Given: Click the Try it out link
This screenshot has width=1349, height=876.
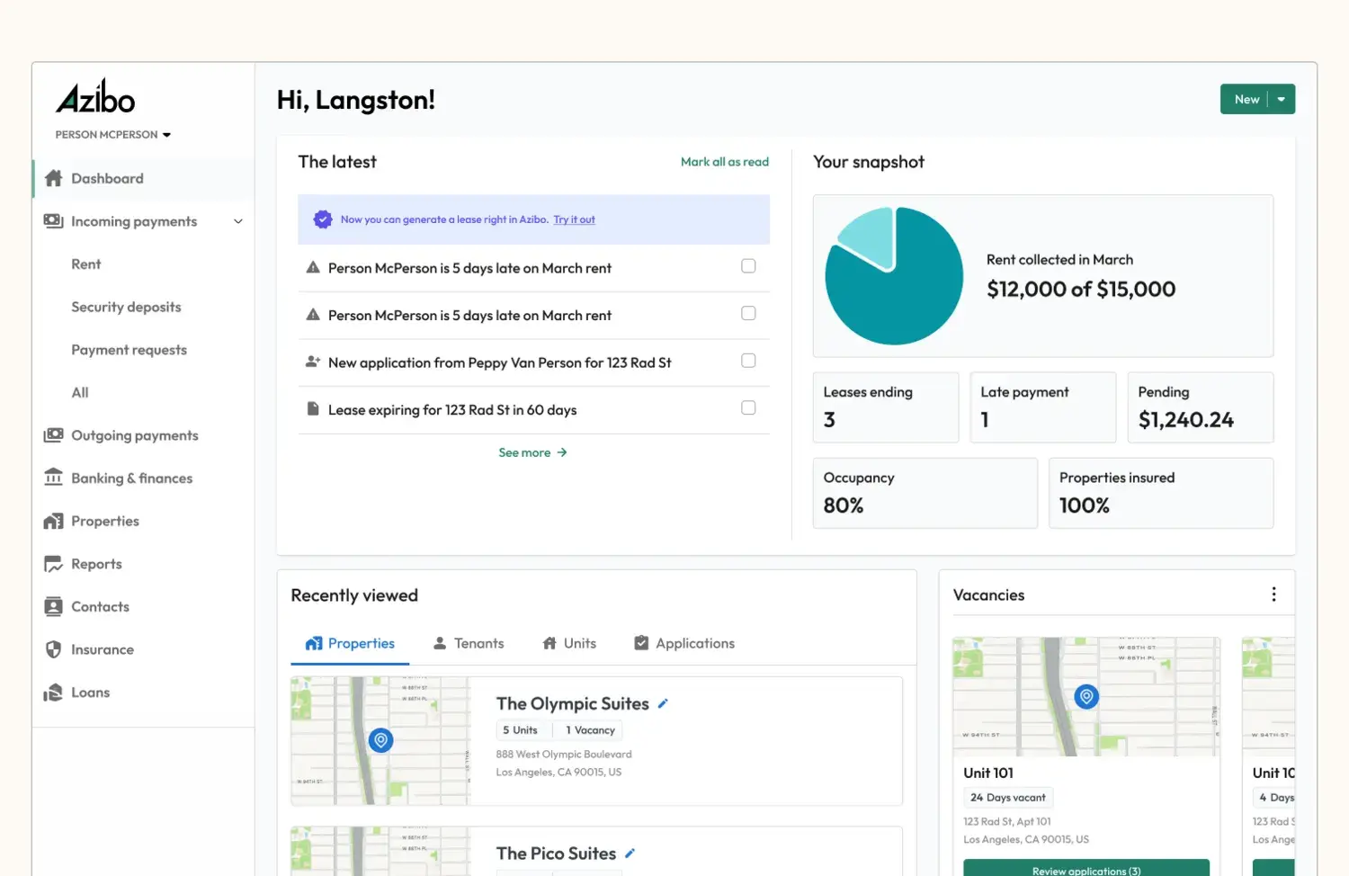Looking at the screenshot, I should (x=574, y=219).
